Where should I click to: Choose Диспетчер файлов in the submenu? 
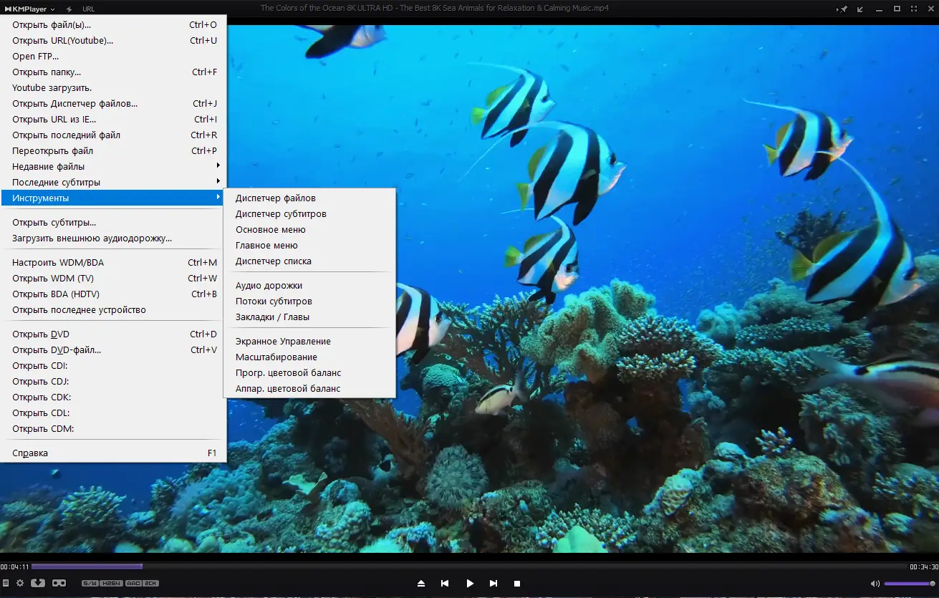(309, 198)
